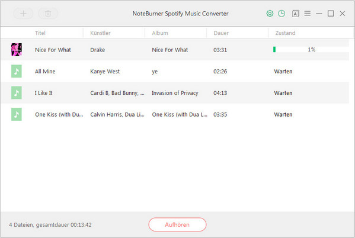Click the add (+) songs button
The image size is (355, 238).
pos(23,14)
